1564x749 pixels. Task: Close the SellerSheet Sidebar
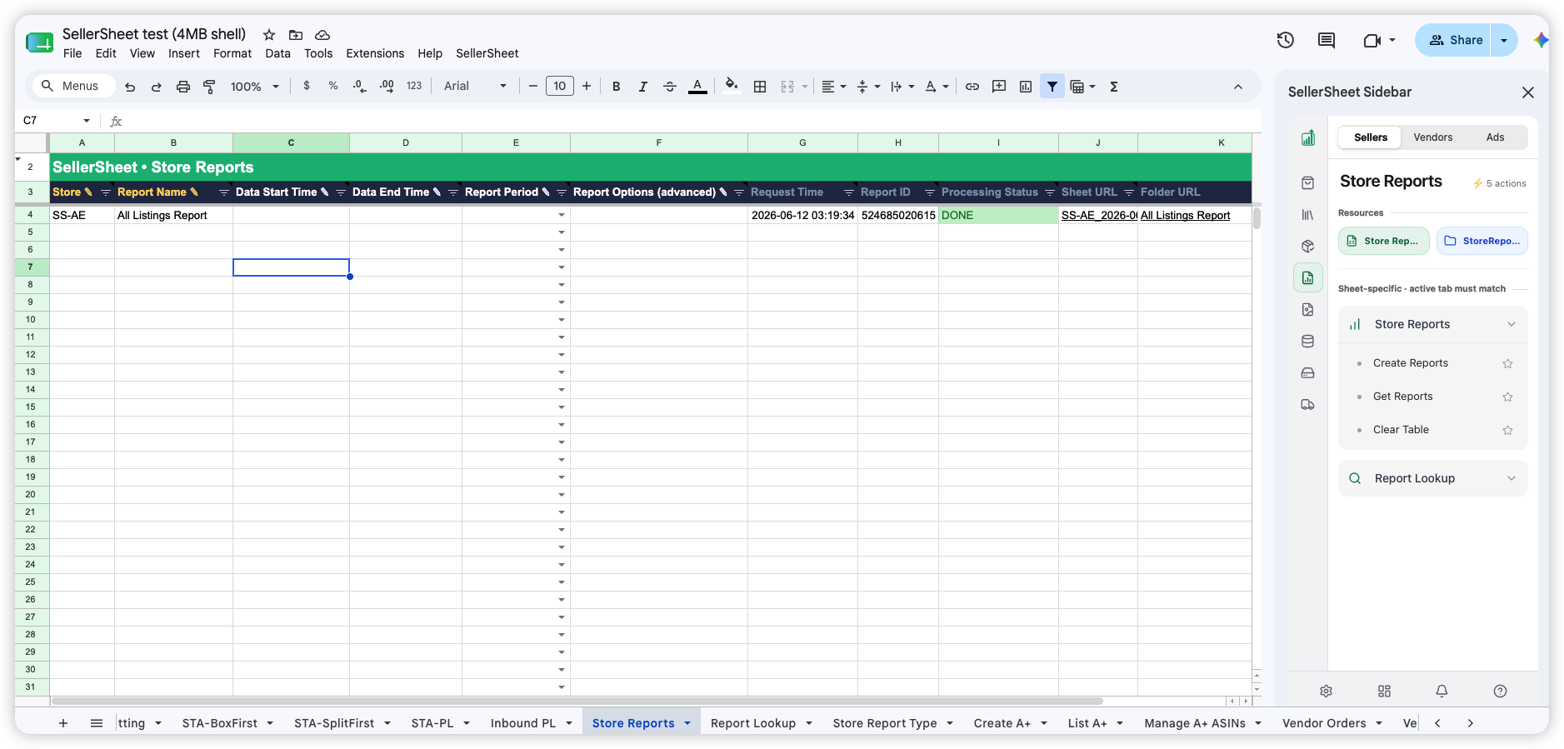coord(1528,92)
